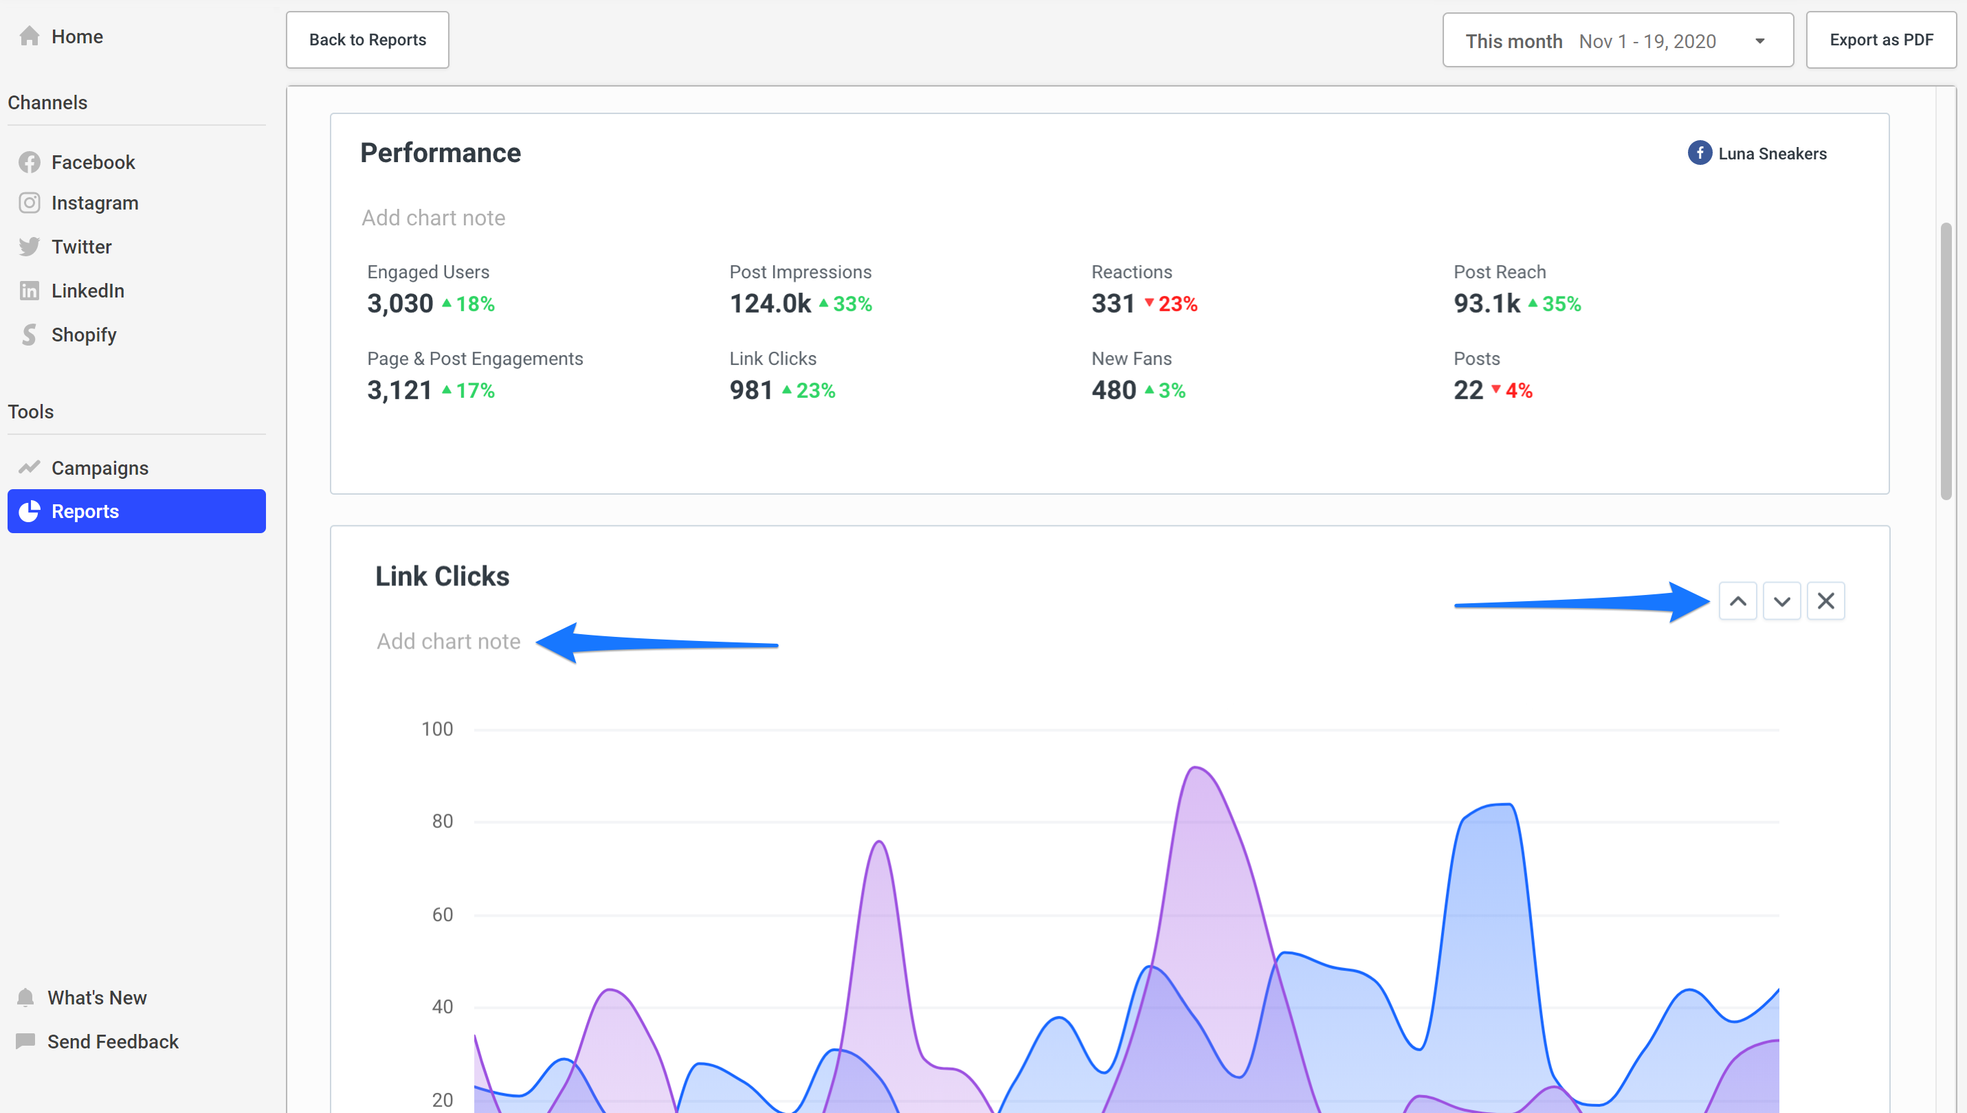This screenshot has width=1967, height=1113.
Task: Select the LinkedIn channel icon
Action: (29, 291)
